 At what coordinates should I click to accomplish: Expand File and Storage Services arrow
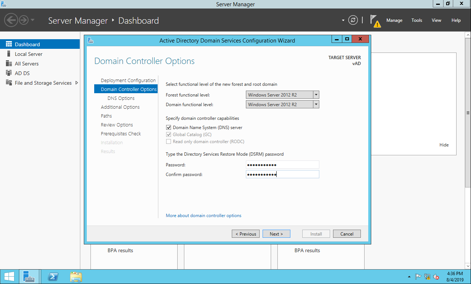pos(76,83)
